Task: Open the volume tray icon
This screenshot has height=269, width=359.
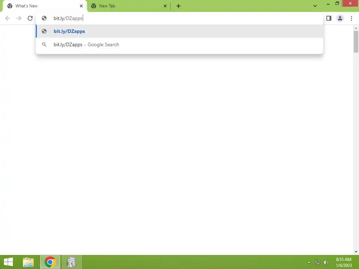Action: point(326,262)
